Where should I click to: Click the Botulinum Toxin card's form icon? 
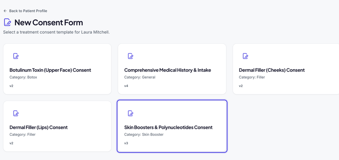click(x=16, y=56)
